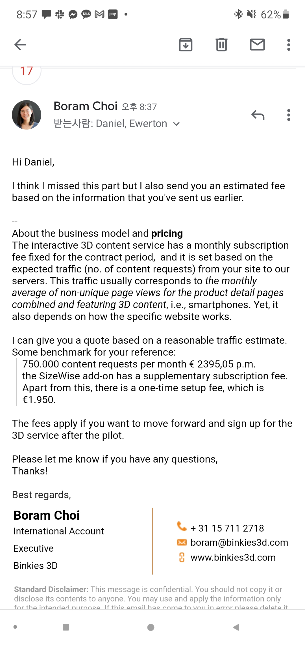Image resolution: width=305 pixels, height=645 pixels.
Task: Tap the orange envelope icon in signature
Action: pos(182,542)
